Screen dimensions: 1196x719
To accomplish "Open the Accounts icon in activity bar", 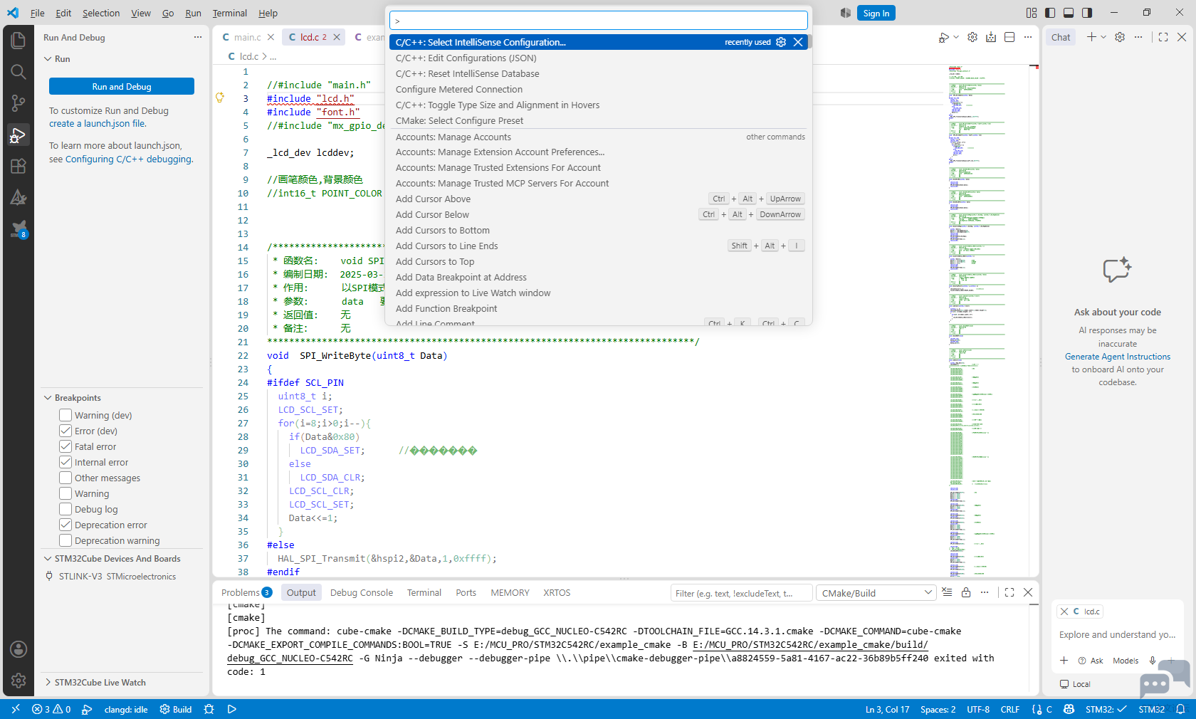I will pyautogui.click(x=19, y=649).
